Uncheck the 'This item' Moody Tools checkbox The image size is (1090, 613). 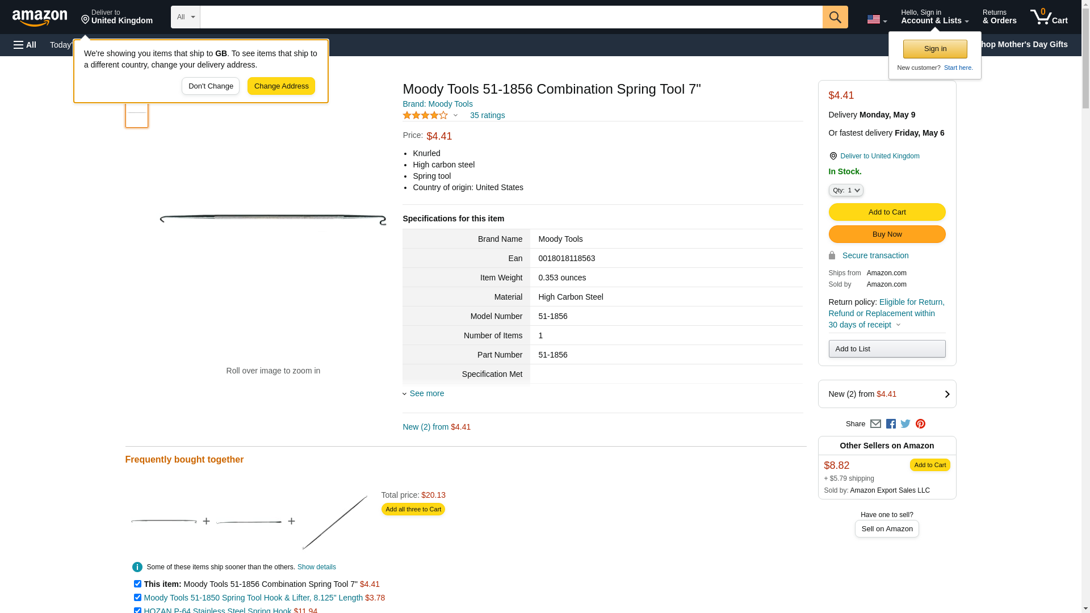click(137, 583)
